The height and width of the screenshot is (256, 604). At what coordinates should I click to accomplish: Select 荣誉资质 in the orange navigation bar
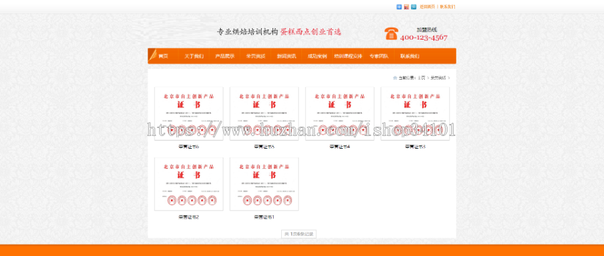pyautogui.click(x=256, y=56)
